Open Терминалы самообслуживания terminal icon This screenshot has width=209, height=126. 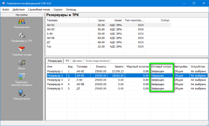pyautogui.click(x=21, y=77)
